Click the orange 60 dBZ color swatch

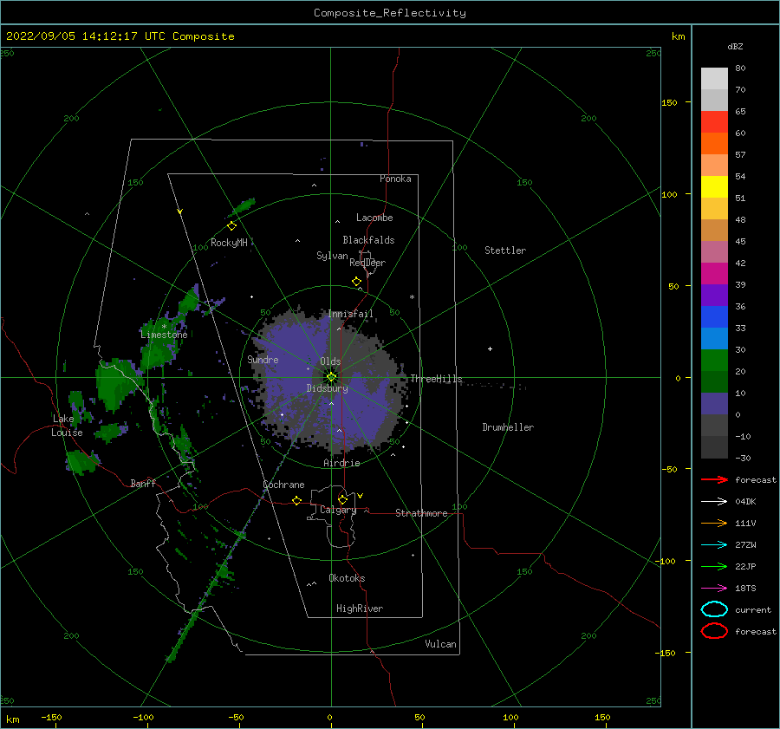point(714,143)
